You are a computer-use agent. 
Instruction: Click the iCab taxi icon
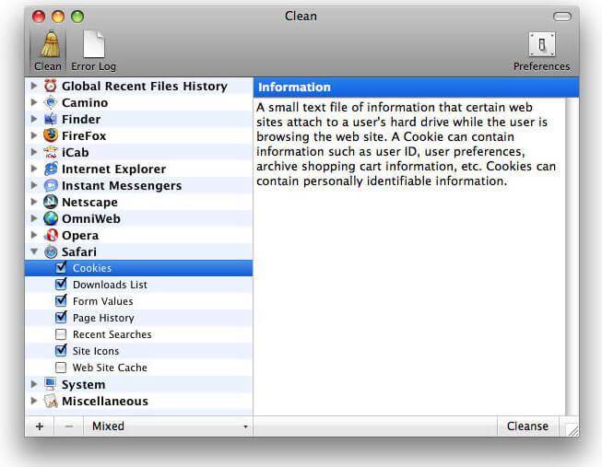tap(51, 152)
